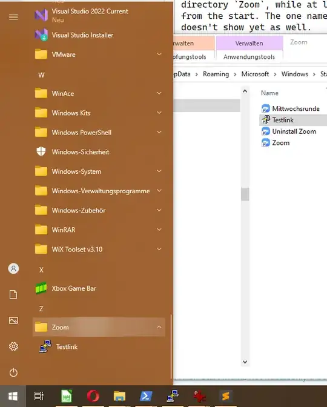This screenshot has height=407, width=327.
Task: Jump to letter X section header
Action: click(x=41, y=270)
